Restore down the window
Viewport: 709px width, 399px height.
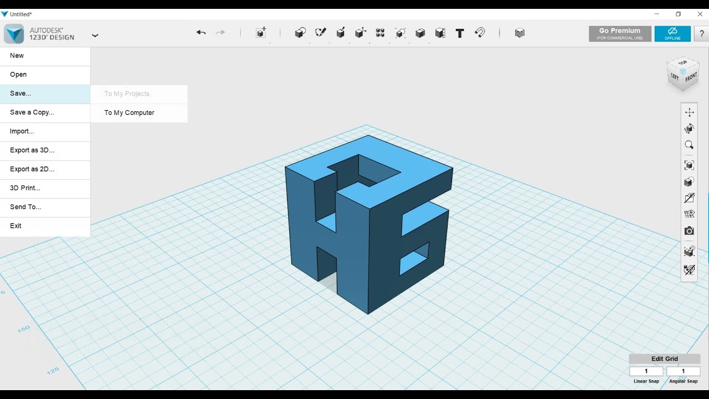(678, 14)
